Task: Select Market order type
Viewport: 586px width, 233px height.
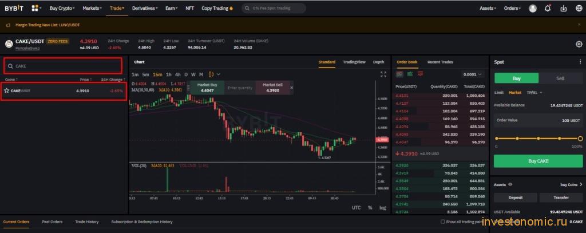Action: coord(514,92)
